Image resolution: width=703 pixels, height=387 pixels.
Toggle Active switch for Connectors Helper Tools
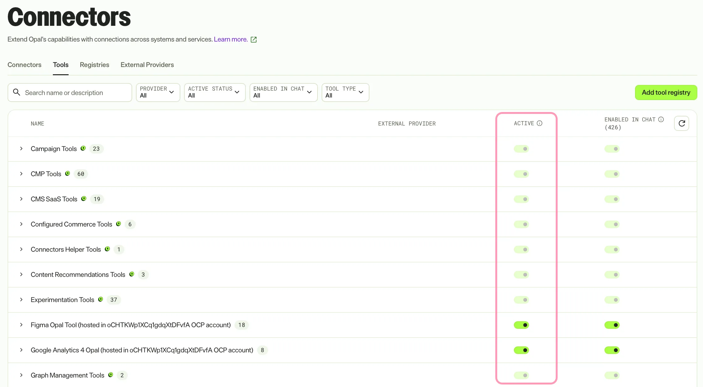click(x=521, y=250)
